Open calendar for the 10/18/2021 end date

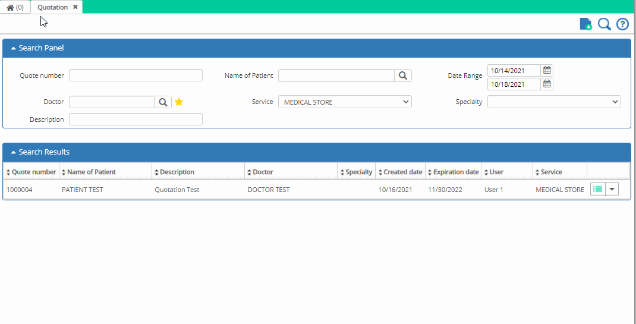pos(547,84)
